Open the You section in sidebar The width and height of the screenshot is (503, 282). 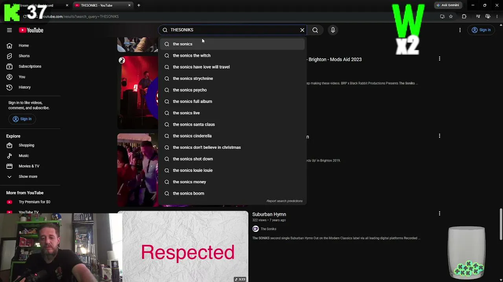coord(22,77)
